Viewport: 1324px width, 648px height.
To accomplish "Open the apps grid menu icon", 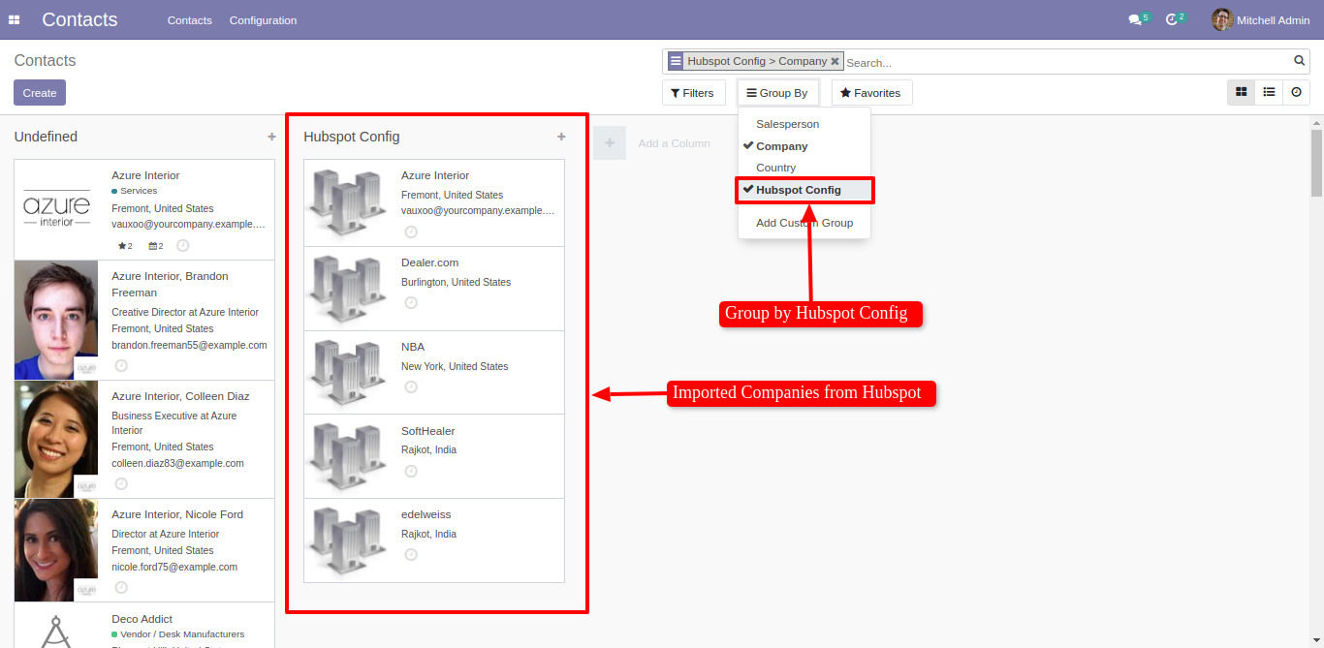I will 15,19.
